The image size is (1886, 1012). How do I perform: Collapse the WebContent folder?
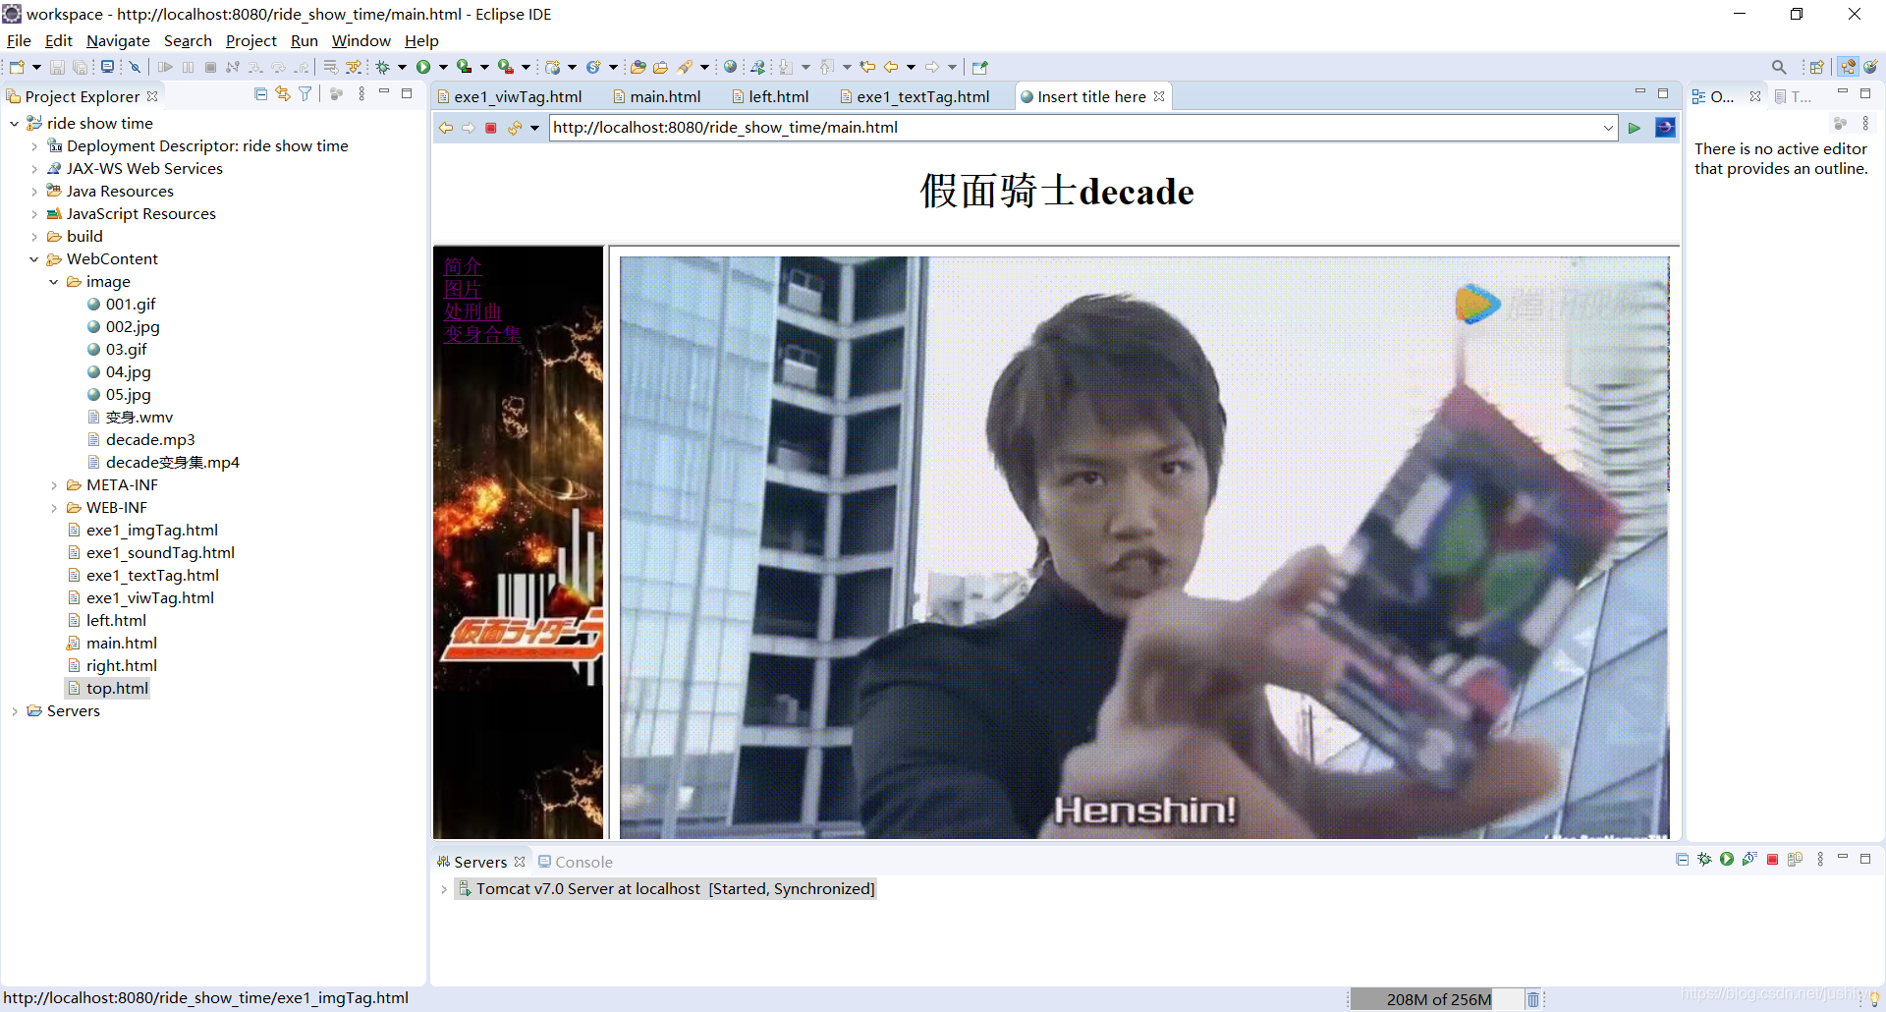tap(34, 259)
